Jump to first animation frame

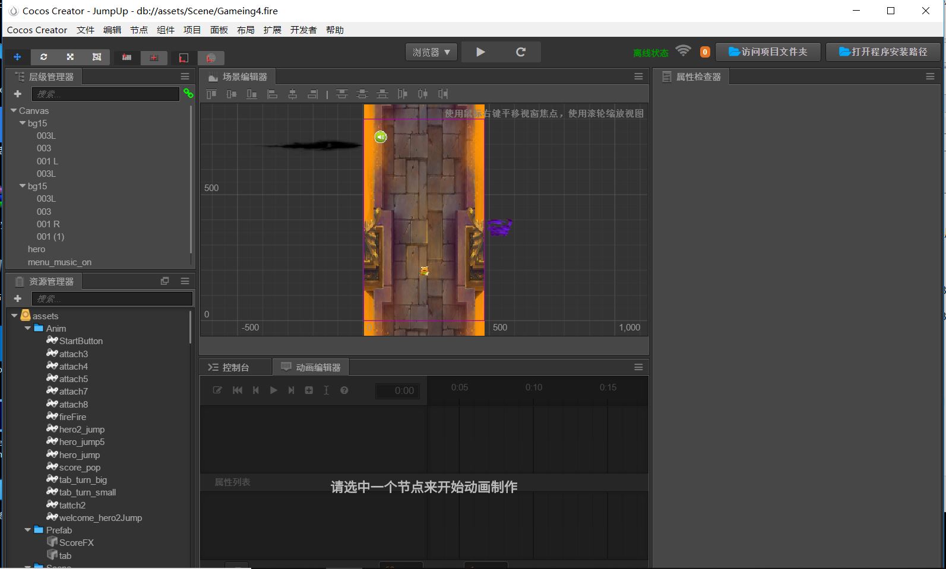pyautogui.click(x=238, y=390)
